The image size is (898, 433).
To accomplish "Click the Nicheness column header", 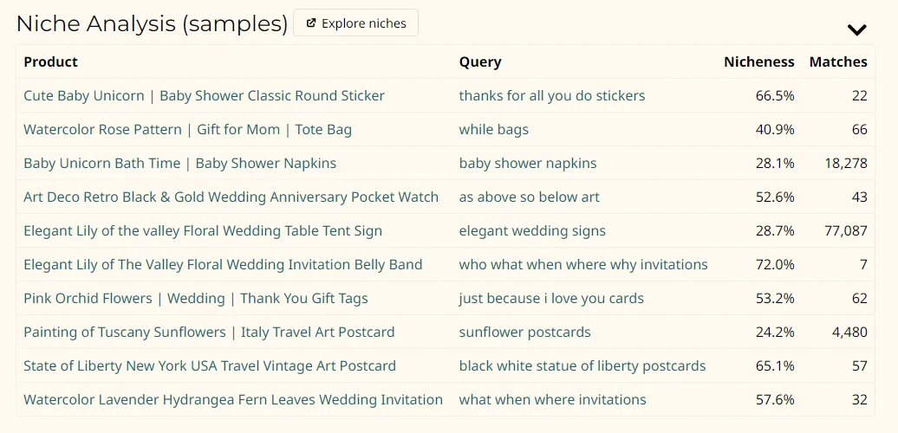I will 758,61.
